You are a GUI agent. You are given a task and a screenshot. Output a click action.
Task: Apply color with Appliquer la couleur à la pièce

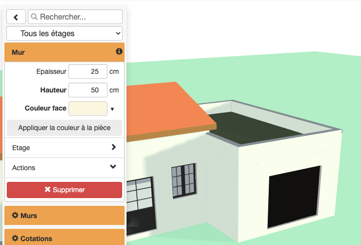click(64, 128)
